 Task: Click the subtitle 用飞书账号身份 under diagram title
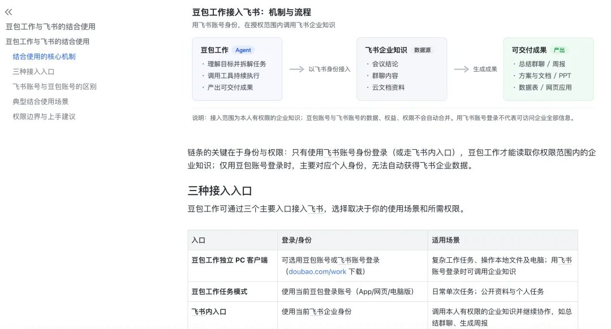264,25
